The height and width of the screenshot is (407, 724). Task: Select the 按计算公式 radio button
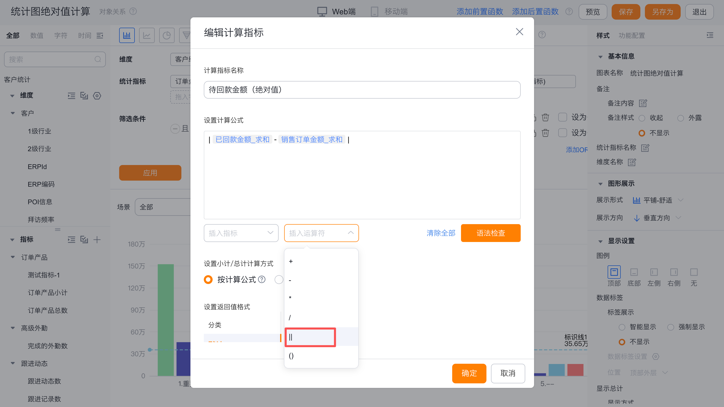tap(208, 279)
